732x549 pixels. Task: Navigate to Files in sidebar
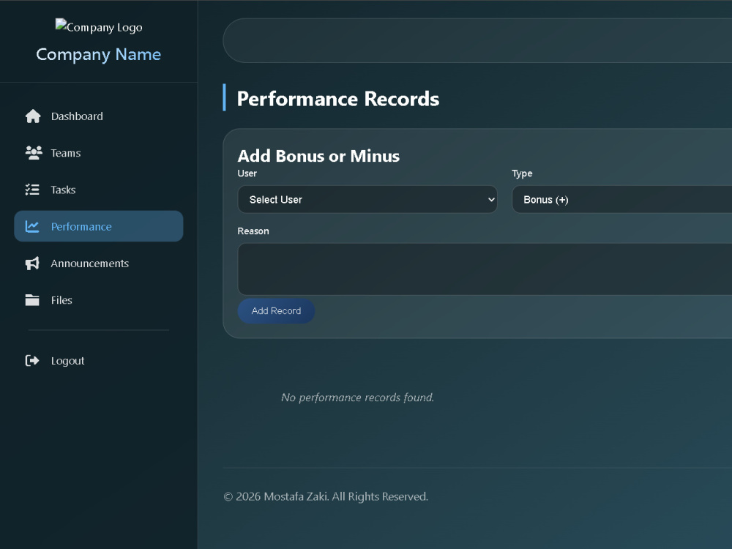(99, 300)
